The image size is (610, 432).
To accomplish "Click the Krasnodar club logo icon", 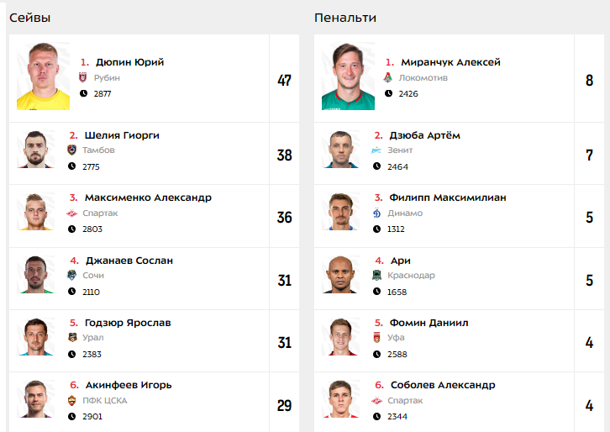I will (376, 275).
